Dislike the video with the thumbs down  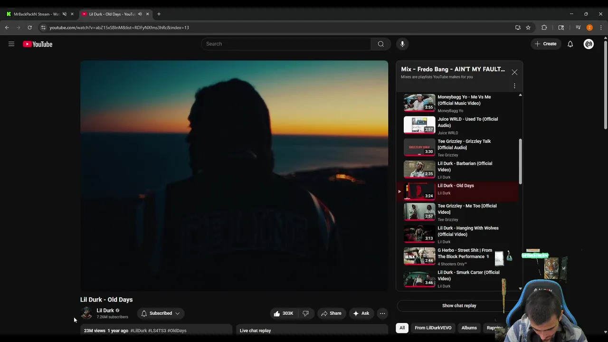[306, 313]
